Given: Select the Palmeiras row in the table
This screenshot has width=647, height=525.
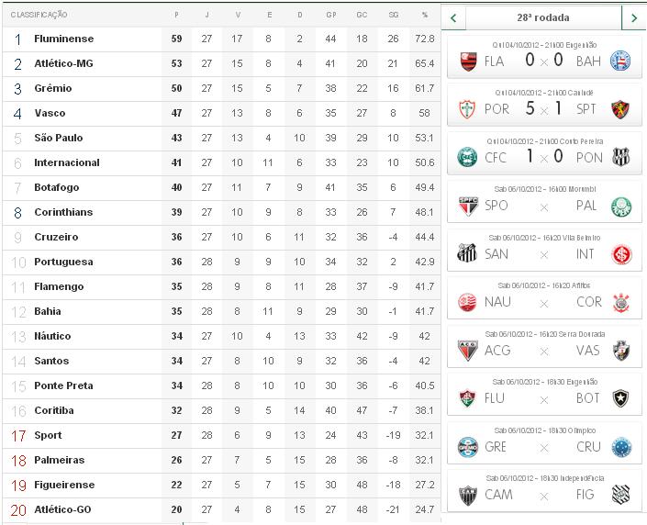Looking at the screenshot, I should click(x=59, y=460).
